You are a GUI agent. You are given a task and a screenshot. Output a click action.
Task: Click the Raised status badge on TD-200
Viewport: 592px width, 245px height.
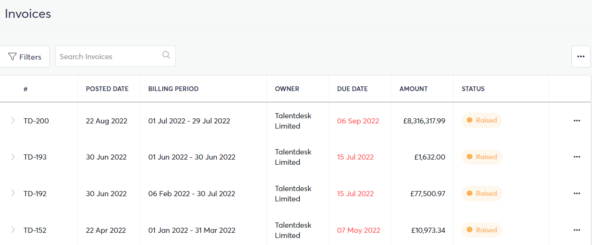click(x=482, y=120)
